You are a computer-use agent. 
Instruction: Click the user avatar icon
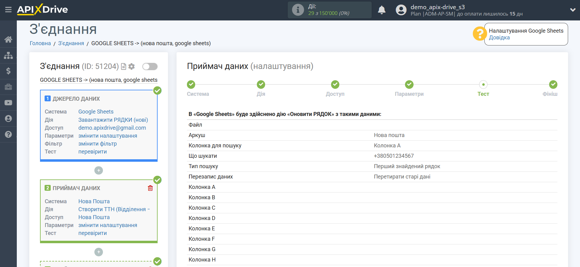(401, 10)
